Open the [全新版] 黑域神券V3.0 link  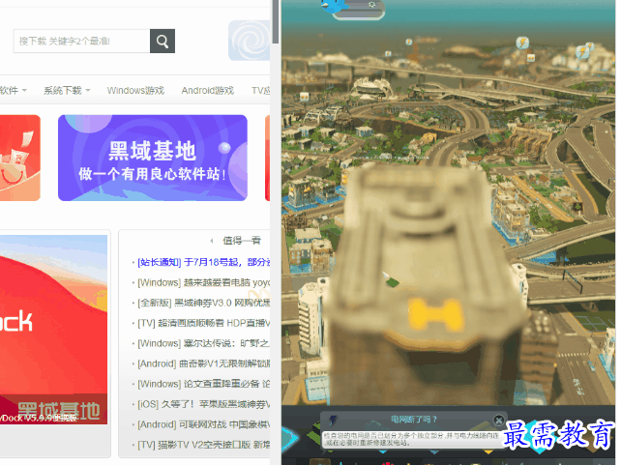click(x=203, y=303)
